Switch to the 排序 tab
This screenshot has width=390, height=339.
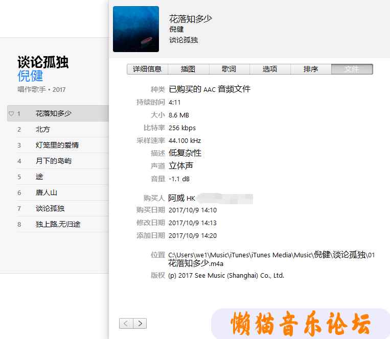(x=311, y=69)
